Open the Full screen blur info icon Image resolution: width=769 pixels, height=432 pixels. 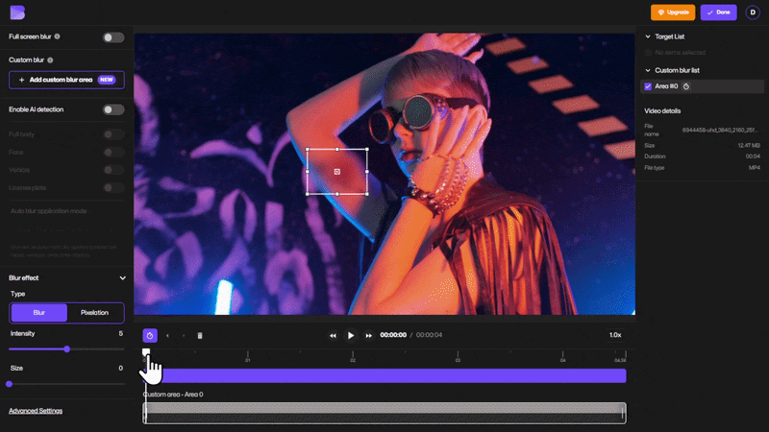[57, 36]
